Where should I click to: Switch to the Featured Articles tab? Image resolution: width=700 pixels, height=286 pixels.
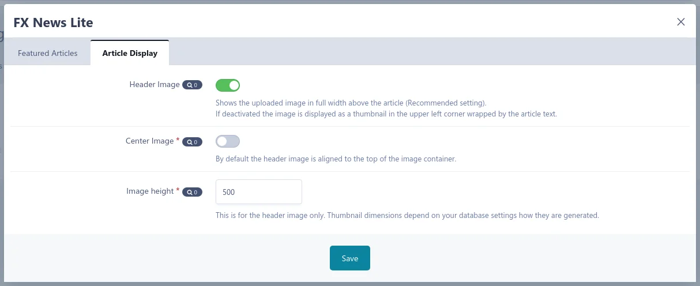click(47, 53)
